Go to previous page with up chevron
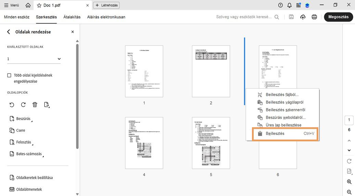 point(349,141)
